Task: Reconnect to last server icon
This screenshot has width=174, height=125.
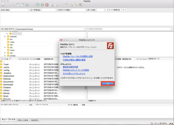Action: coord(56,5)
